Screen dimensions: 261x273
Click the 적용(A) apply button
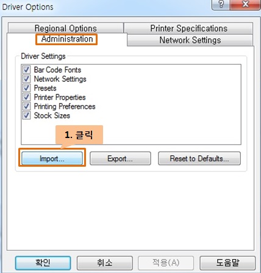pos(166,263)
